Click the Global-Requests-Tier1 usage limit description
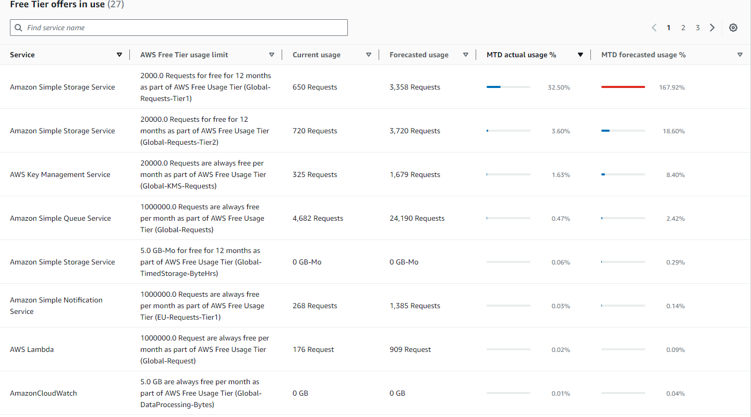Viewport: 751px width, 417px height. pos(205,87)
